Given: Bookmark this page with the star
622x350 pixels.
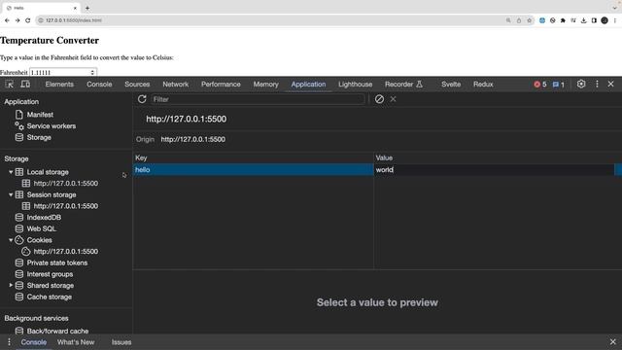Looking at the screenshot, I should 529,20.
